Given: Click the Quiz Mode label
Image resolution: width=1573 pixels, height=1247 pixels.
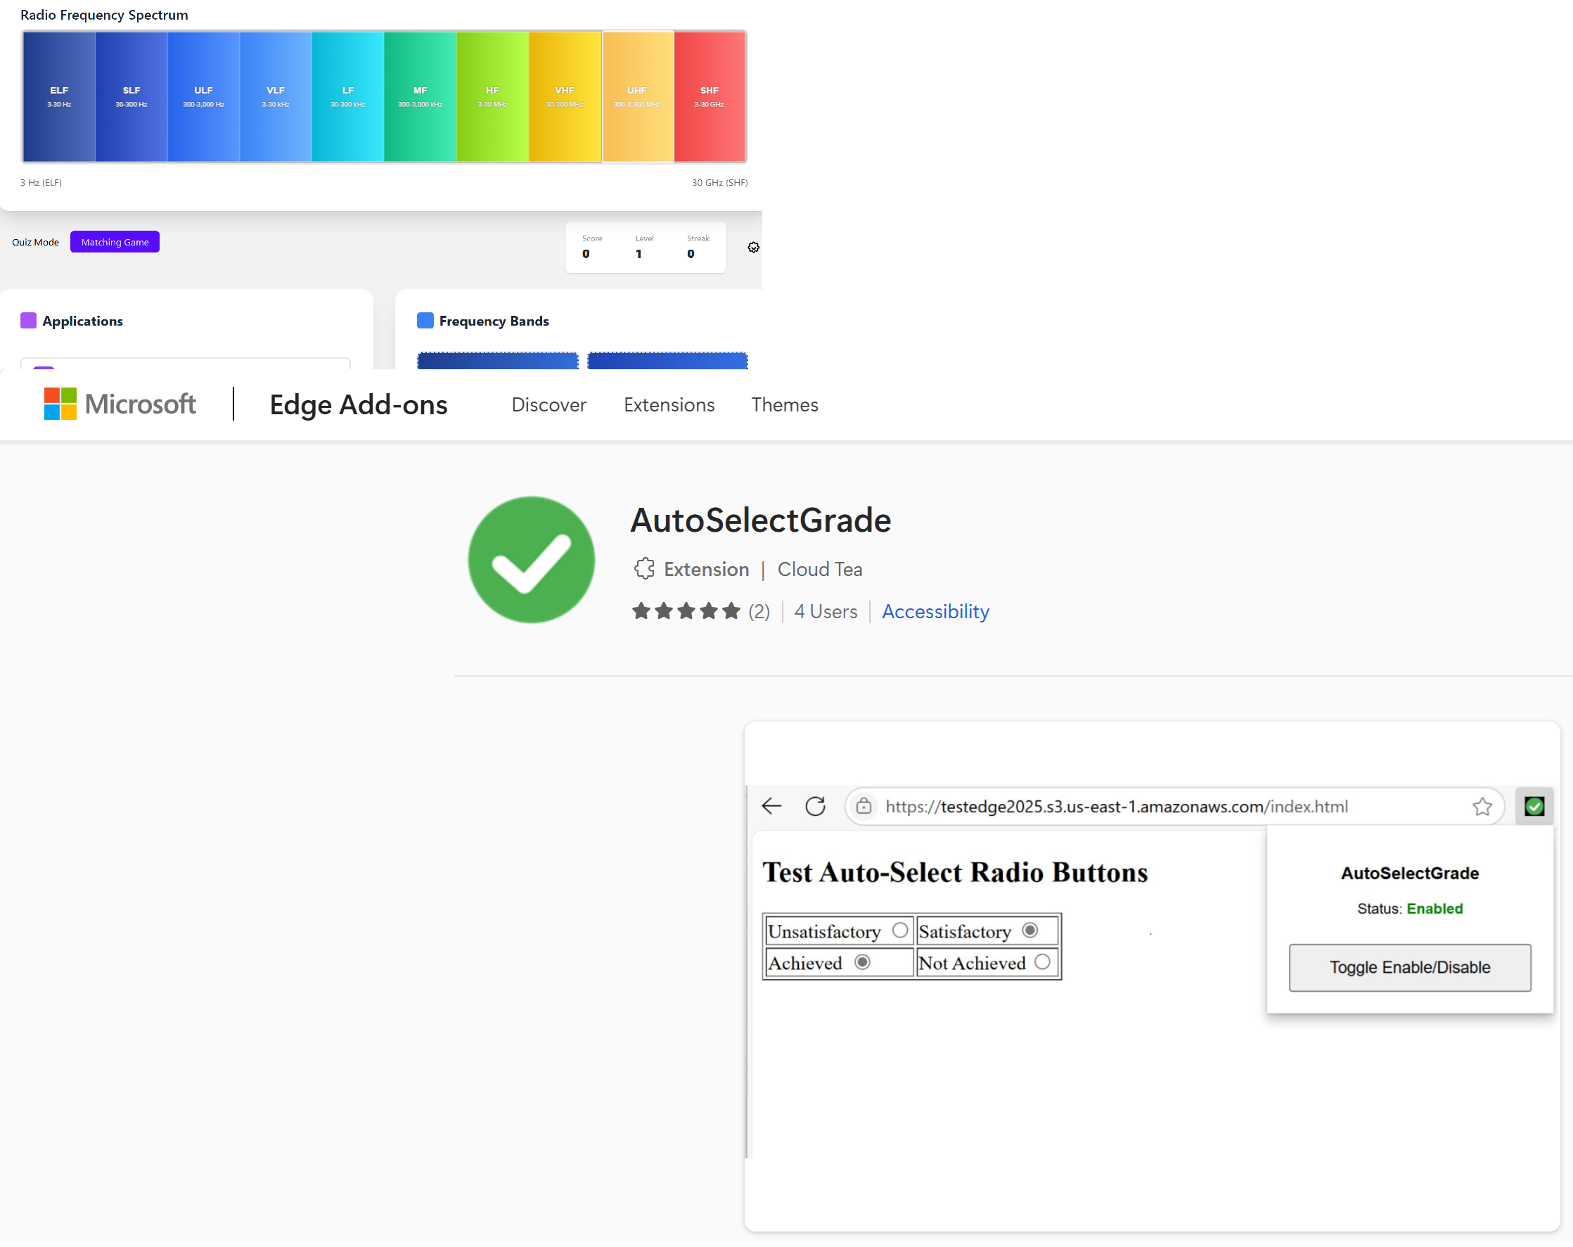Looking at the screenshot, I should click(35, 242).
